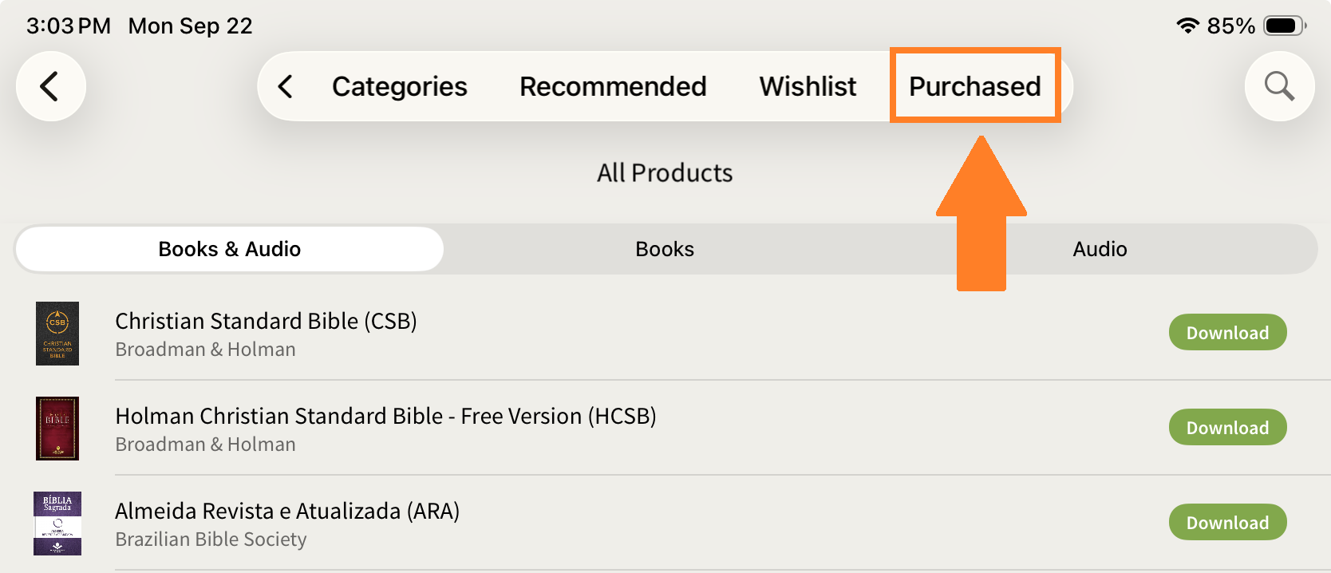Tap the back arrow button at top left
Viewport: 1331px width, 573px height.
pos(50,86)
